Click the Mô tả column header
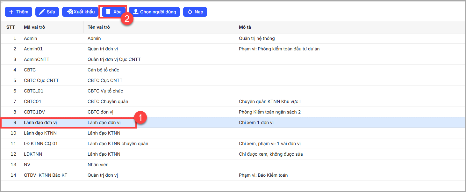Screen dimensions: 466x192 (245, 27)
